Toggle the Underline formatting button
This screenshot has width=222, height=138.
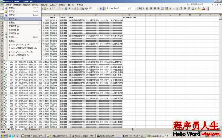[147, 8]
